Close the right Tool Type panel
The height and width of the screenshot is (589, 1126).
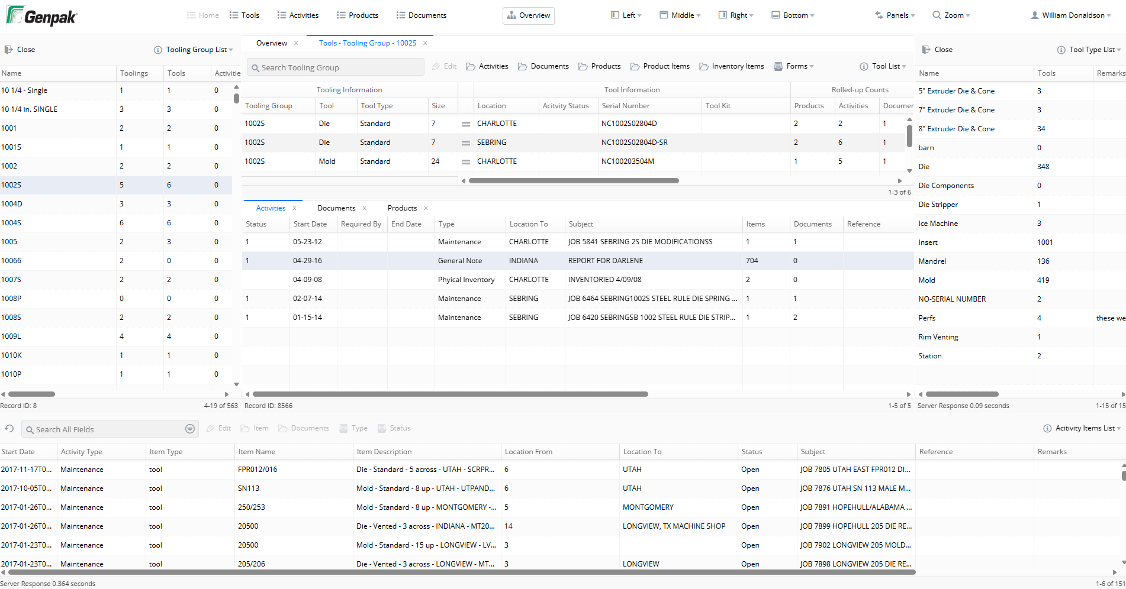coord(937,50)
